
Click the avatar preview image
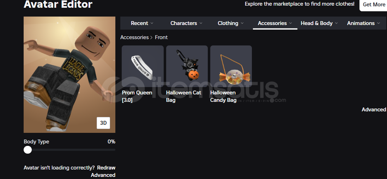69,75
